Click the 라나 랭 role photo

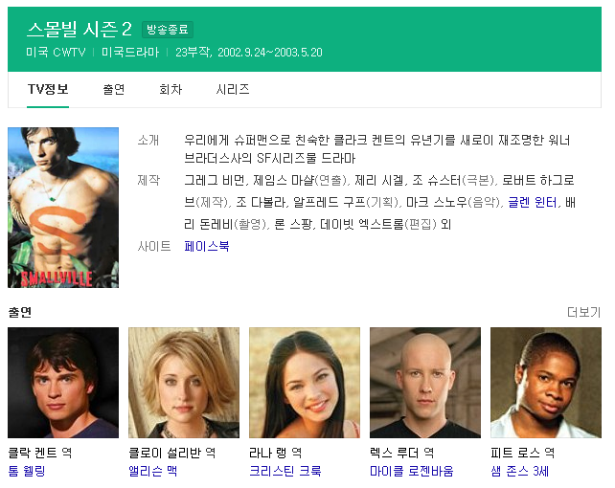coord(305,383)
